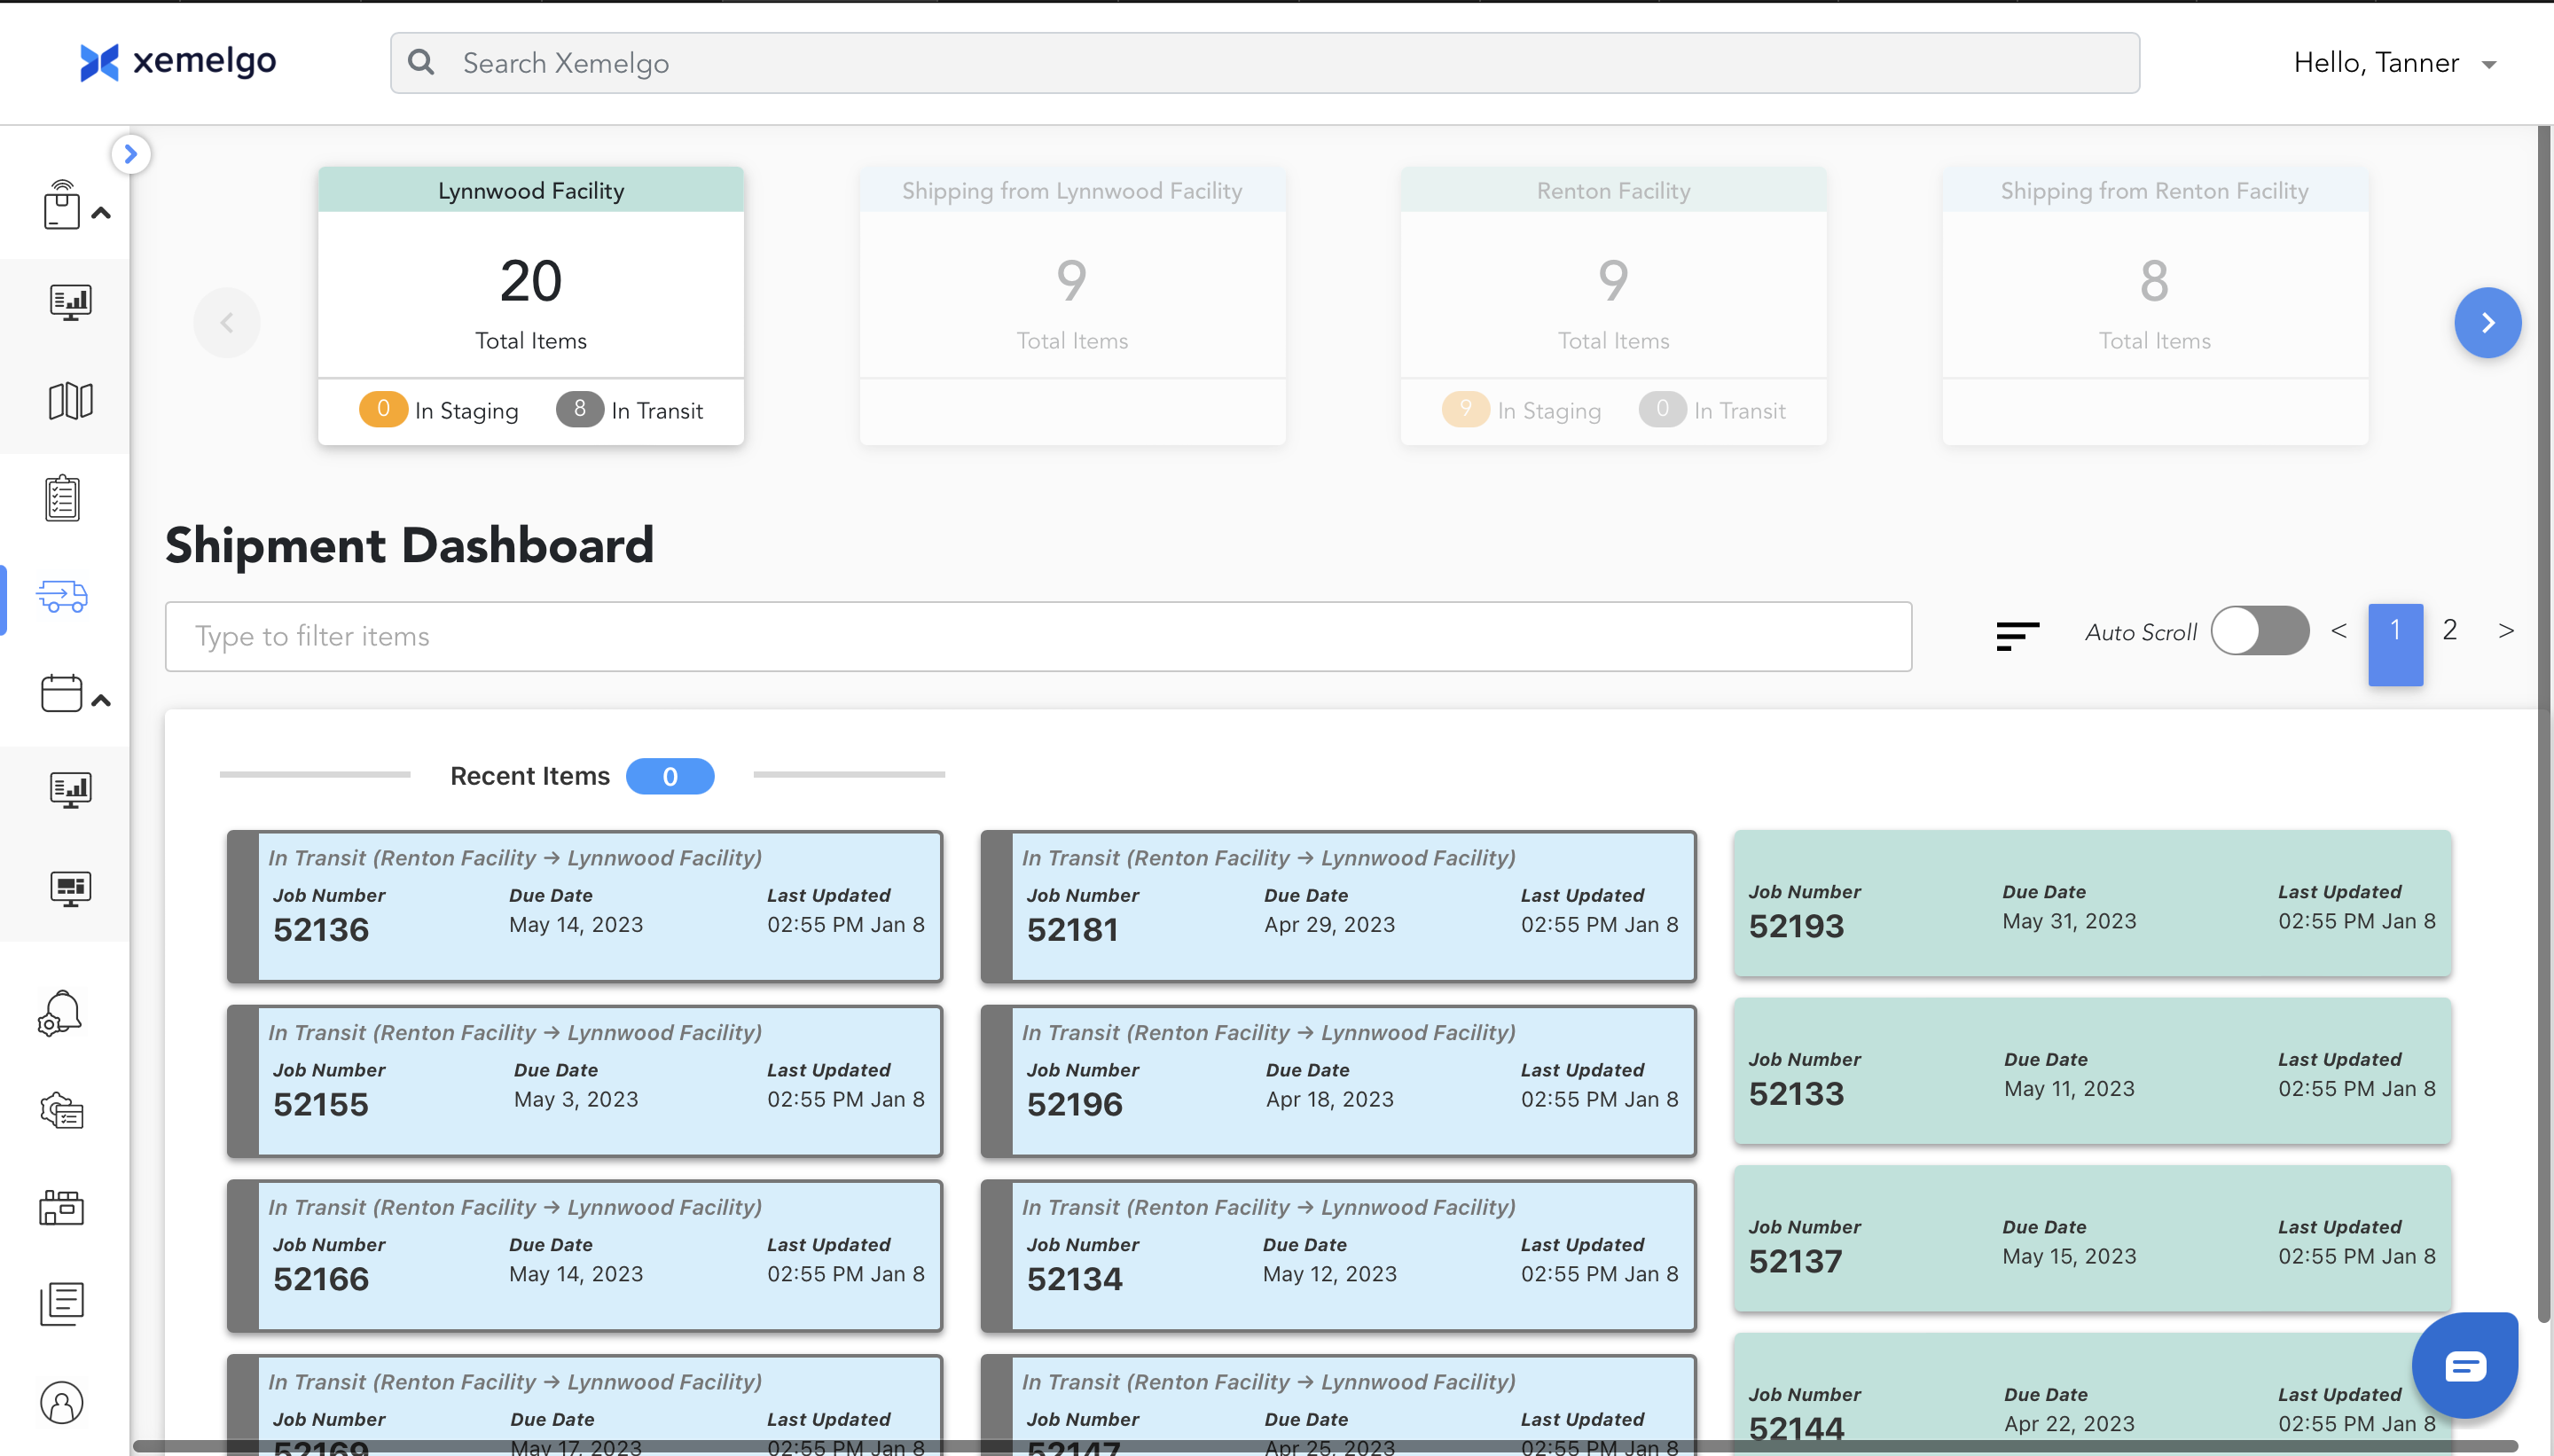The width and height of the screenshot is (2554, 1456).
Task: Expand the sidebar with the chevron button
Action: pos(130,154)
